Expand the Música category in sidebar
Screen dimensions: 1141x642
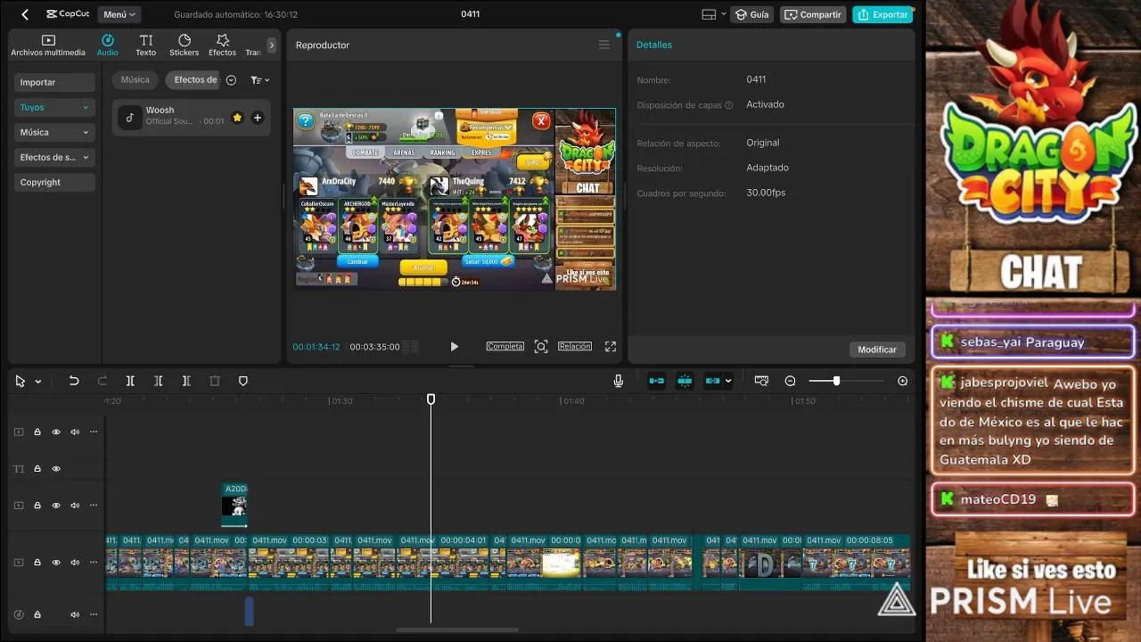(x=54, y=132)
